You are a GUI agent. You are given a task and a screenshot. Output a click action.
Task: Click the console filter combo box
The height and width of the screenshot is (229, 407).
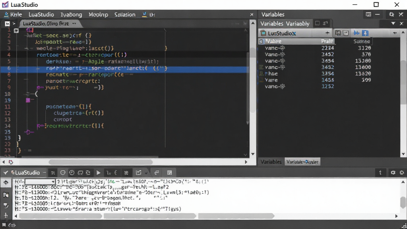39,182
